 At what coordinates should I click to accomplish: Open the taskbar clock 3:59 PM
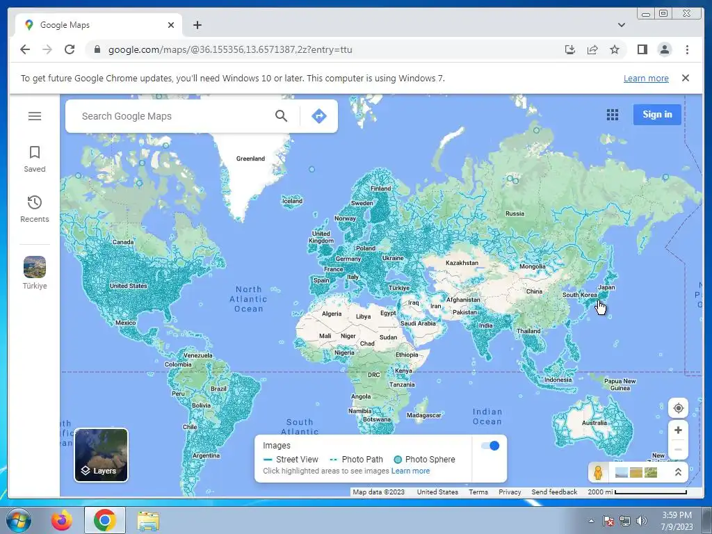677,520
